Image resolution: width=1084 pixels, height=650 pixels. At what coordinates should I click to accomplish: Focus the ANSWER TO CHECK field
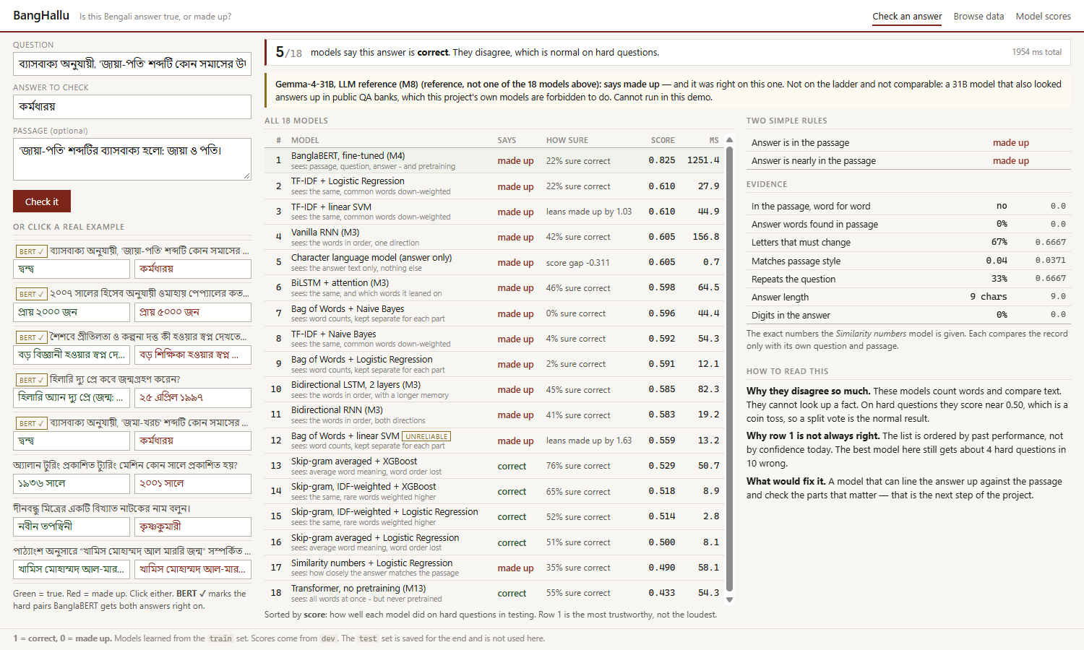132,106
